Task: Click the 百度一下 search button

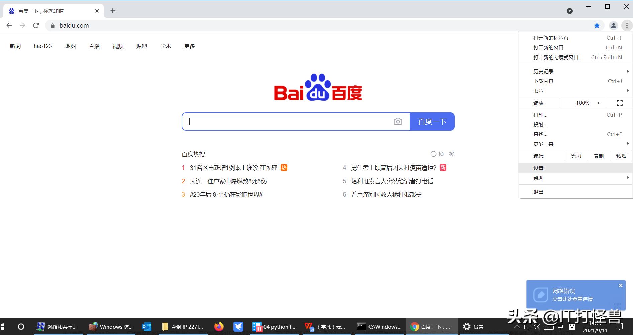Action: [x=432, y=121]
